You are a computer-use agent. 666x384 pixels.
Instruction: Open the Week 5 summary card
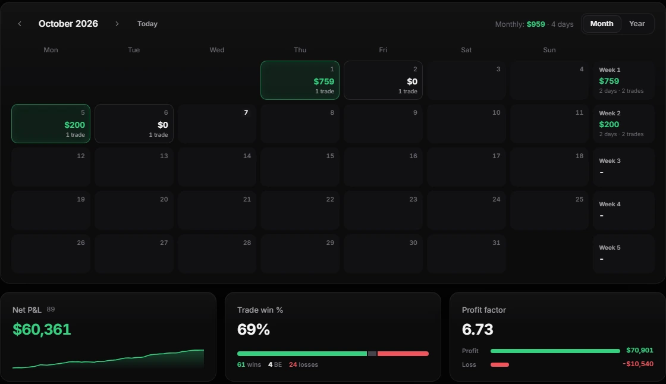coord(624,254)
